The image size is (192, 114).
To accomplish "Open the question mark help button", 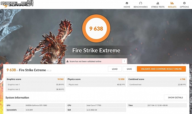I will pyautogui.click(x=124, y=61).
